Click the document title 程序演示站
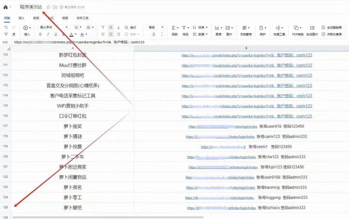Screen dimensions: 349x219 click(x=31, y=7)
